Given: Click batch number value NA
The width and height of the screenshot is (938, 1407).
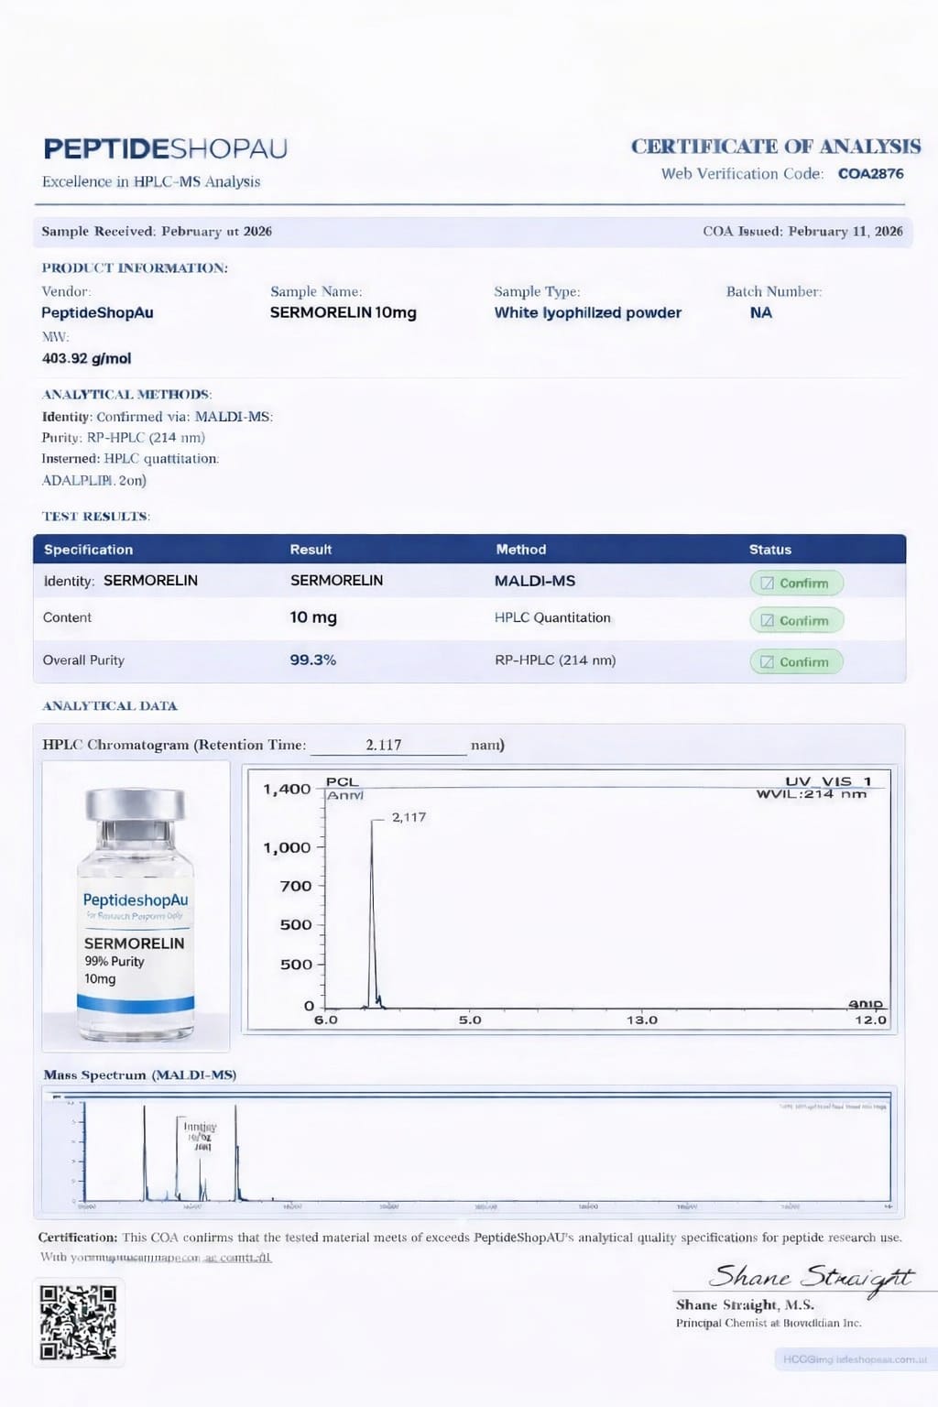Looking at the screenshot, I should (x=761, y=312).
